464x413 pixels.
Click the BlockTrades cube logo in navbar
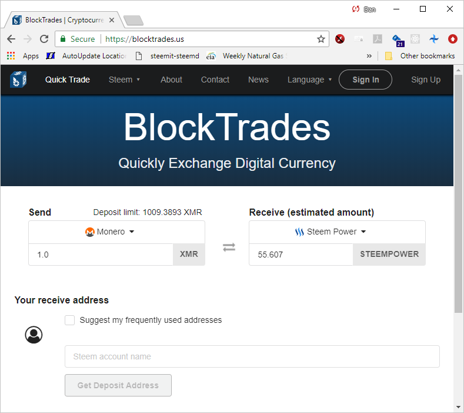[18, 80]
